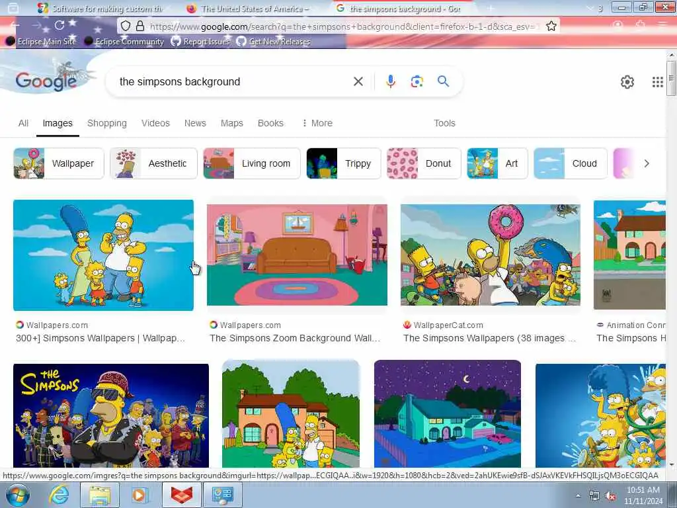
Task: Open the Homer in sunglasses poster image
Action: pos(111,415)
